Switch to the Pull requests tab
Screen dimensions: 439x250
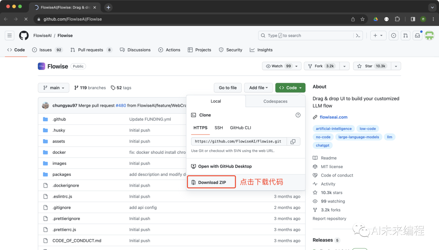pyautogui.click(x=91, y=50)
